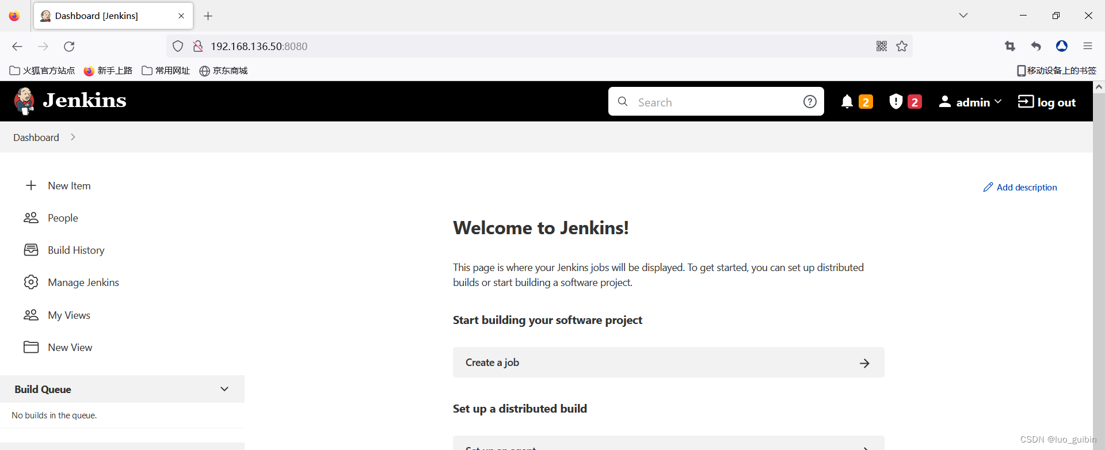
Task: Click the New View folder icon
Action: coord(31,347)
